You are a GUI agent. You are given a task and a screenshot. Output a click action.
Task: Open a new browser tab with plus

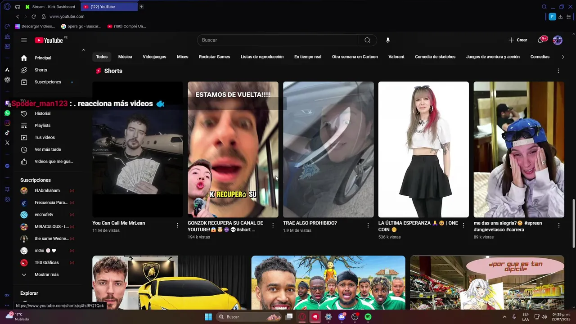(141, 7)
